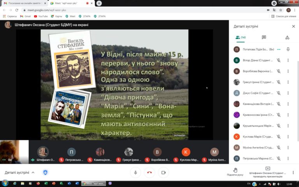Open Meet bookmark
The image size is (299, 187).
70,16
